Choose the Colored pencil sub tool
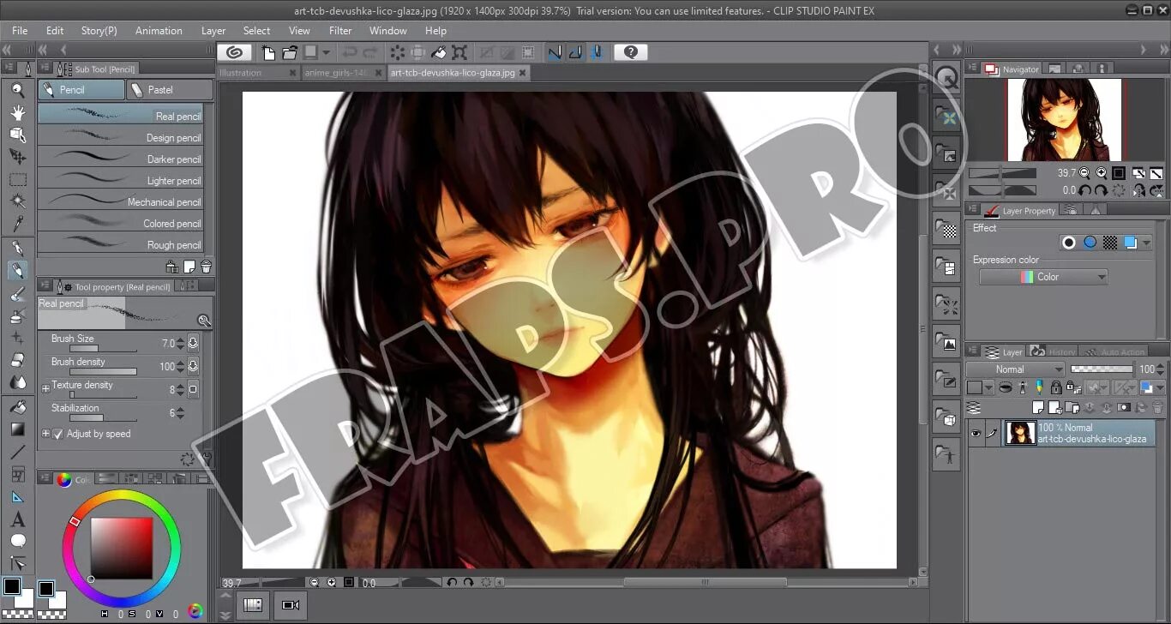1171x624 pixels. point(120,223)
